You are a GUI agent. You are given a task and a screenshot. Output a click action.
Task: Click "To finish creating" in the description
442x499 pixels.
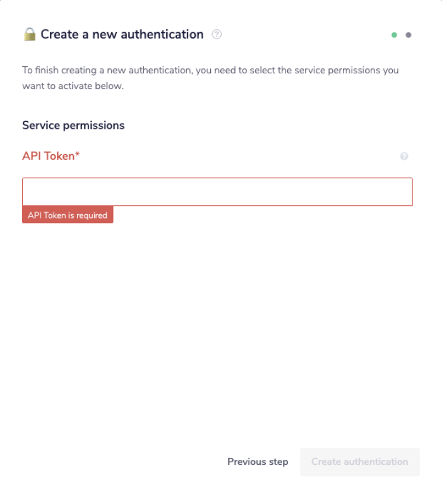click(57, 70)
